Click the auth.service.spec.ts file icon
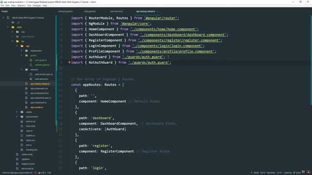Viewport: 312px width, 175px height. tap(31, 74)
